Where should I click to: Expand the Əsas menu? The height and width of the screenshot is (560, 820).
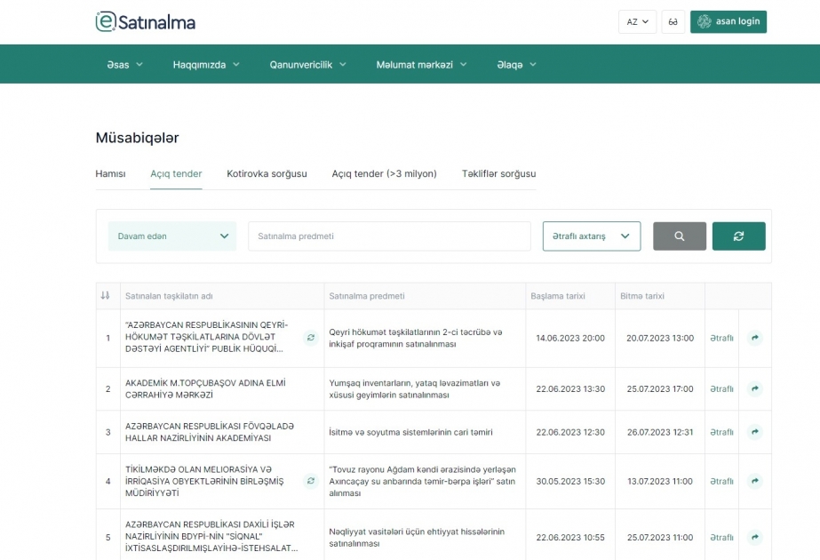(x=124, y=65)
